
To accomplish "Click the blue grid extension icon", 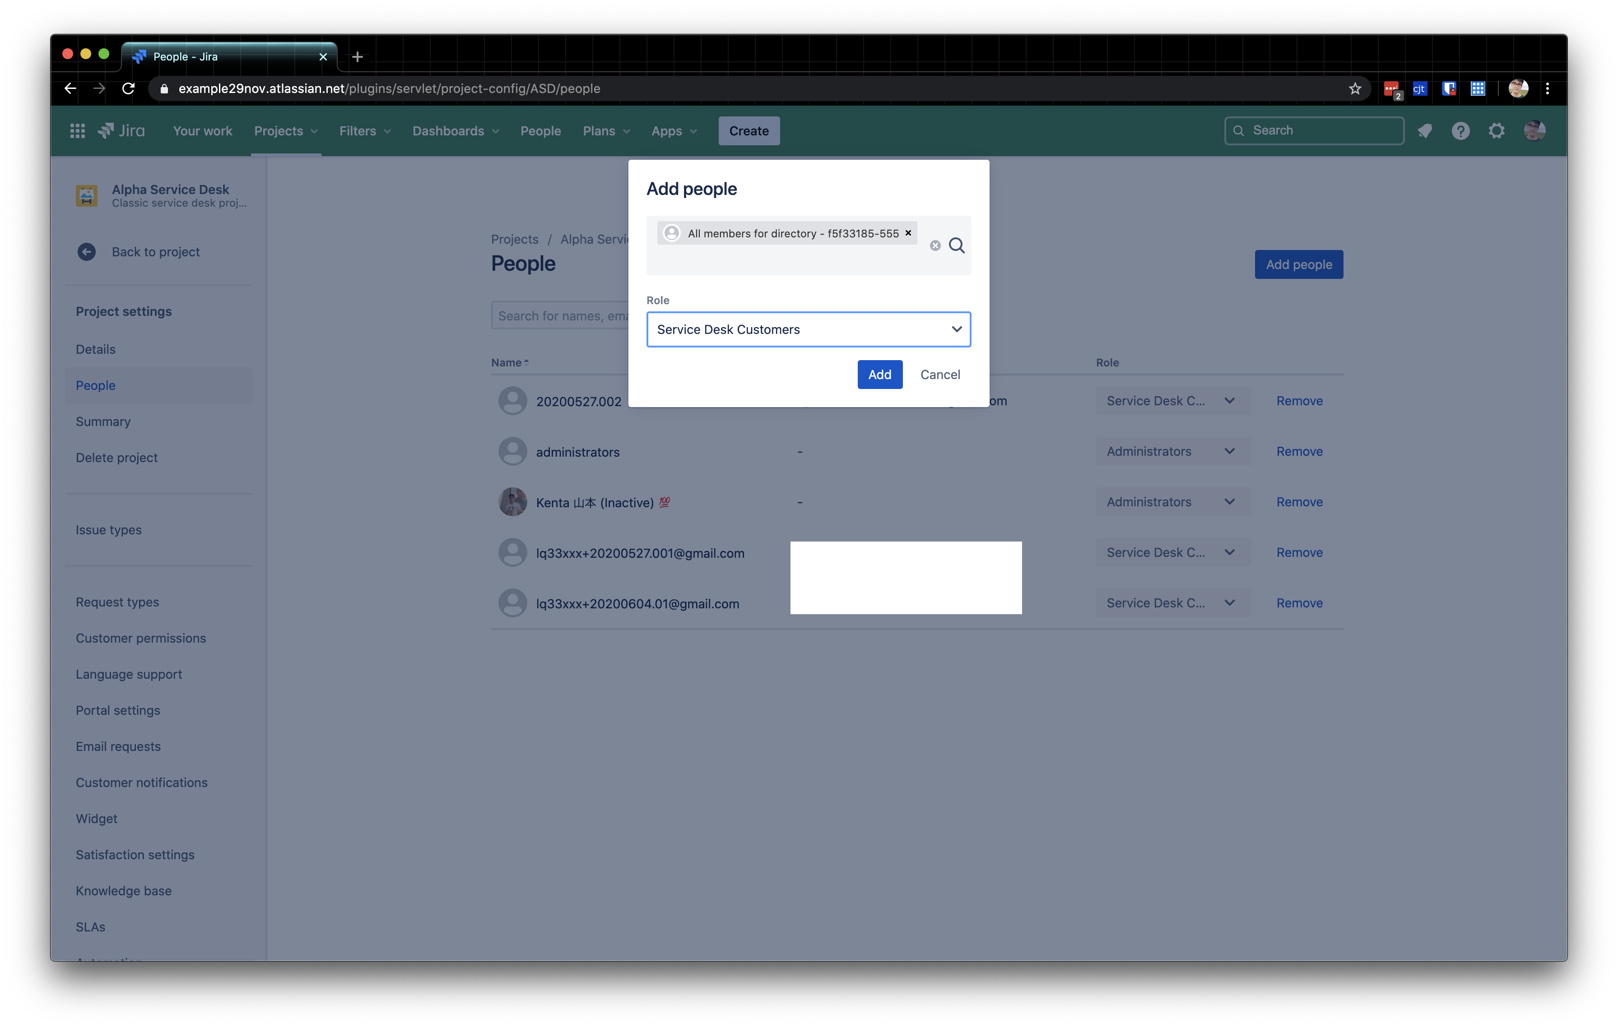I will click(x=1478, y=88).
